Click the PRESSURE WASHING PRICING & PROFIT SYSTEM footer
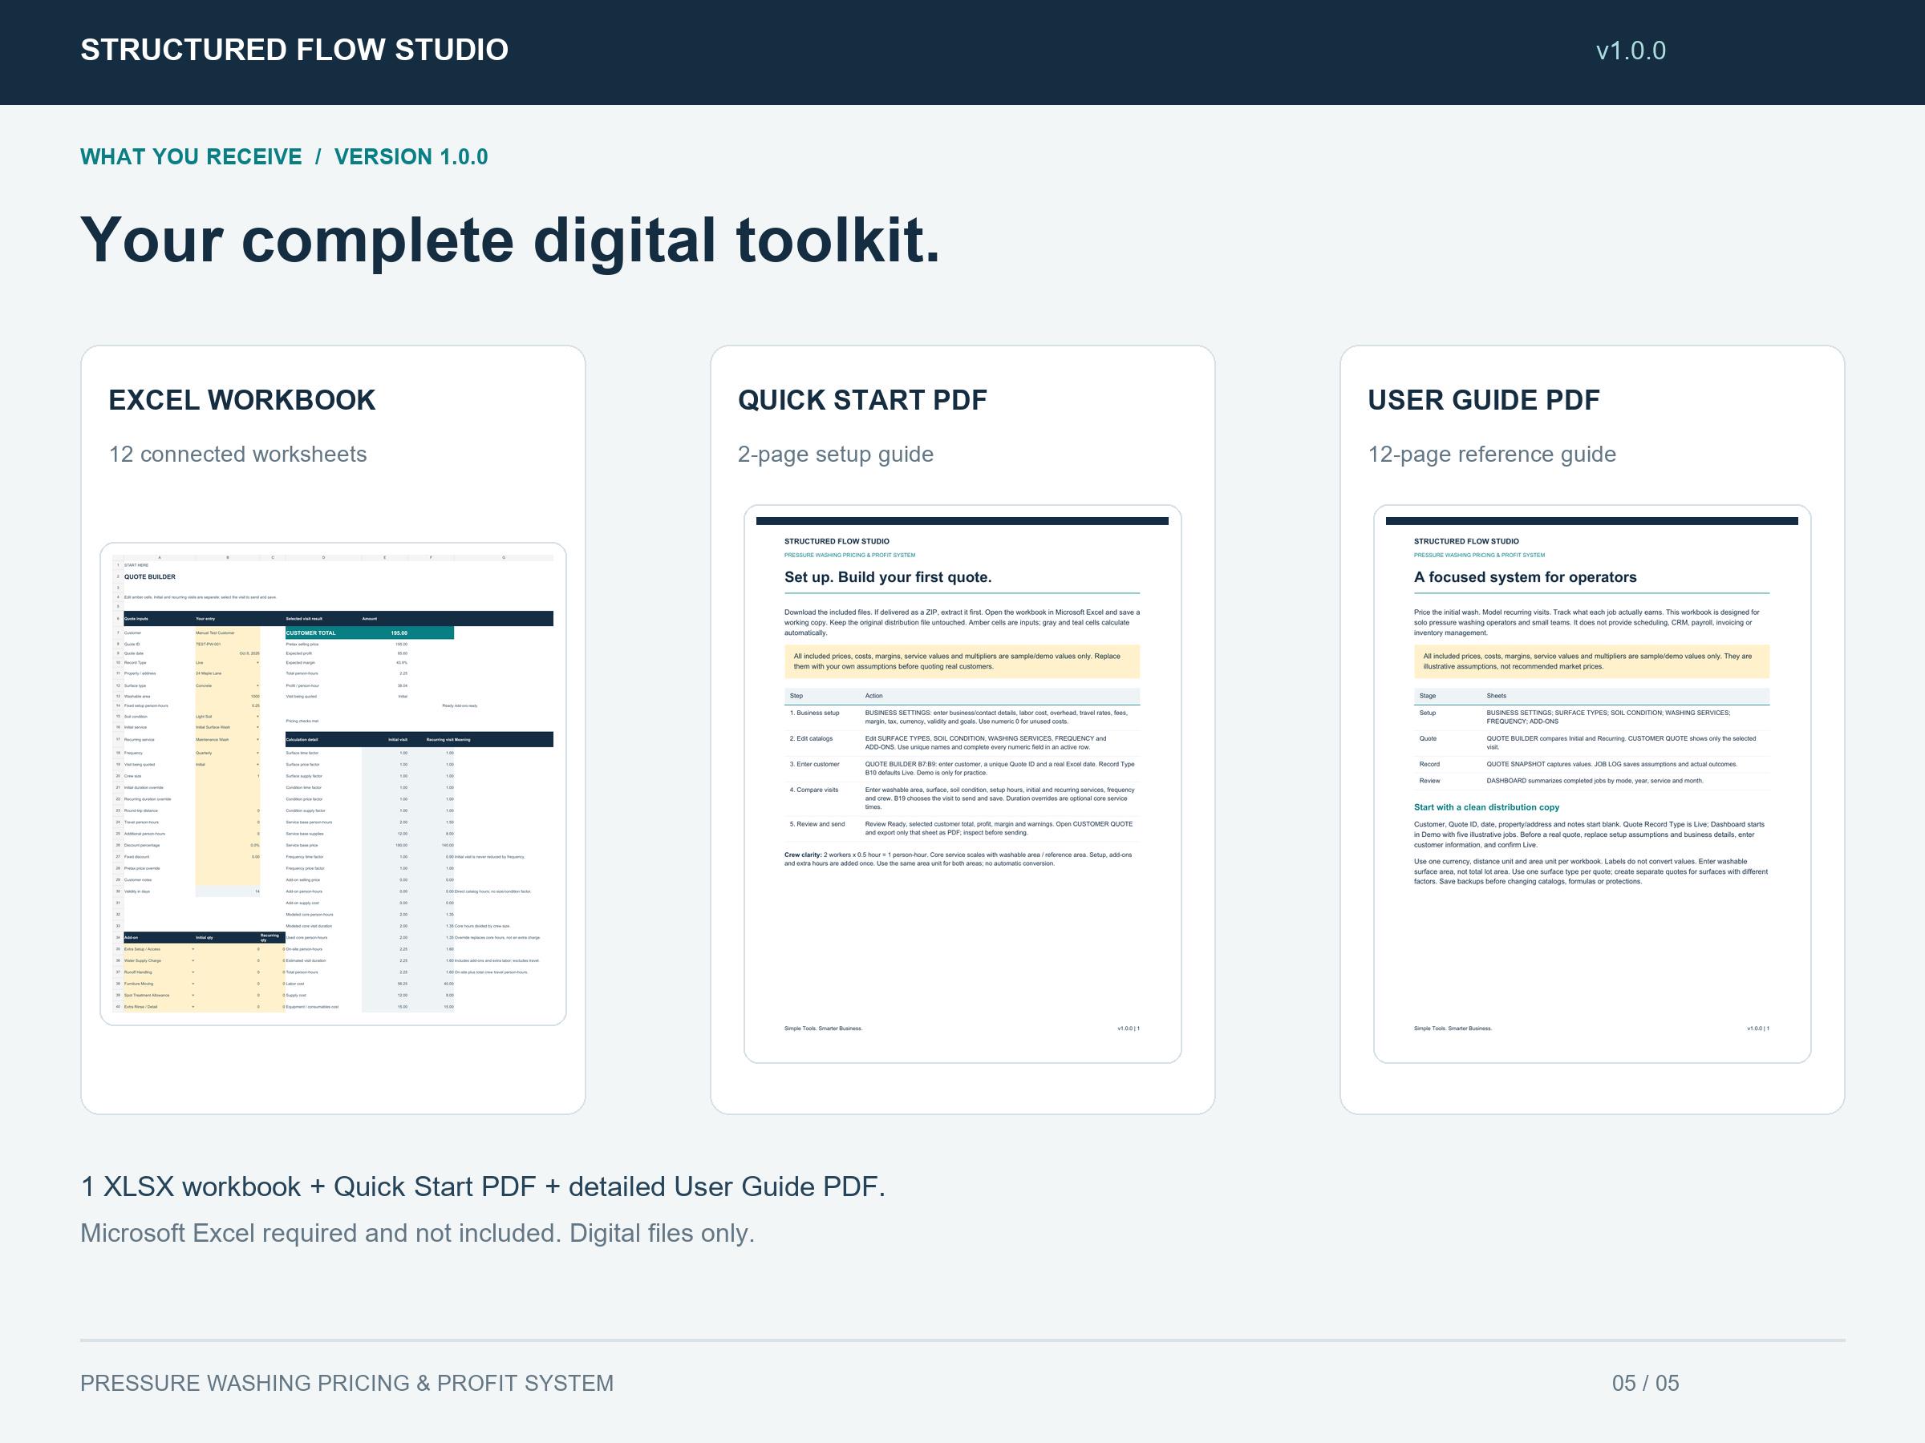 coord(347,1383)
